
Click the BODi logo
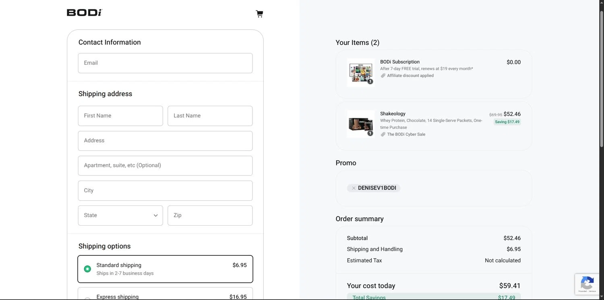(85, 12)
